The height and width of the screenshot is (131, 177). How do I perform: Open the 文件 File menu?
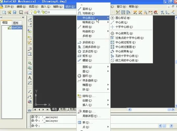point(9,7)
